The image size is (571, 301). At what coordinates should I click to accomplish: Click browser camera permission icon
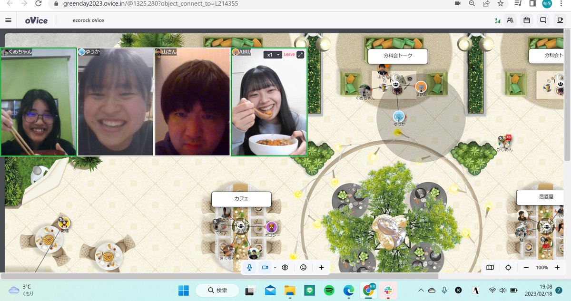(458, 3)
